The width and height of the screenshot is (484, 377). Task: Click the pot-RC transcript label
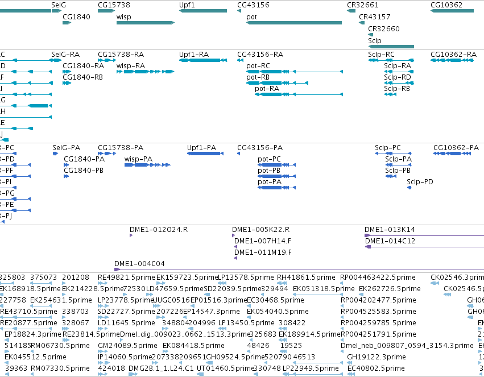click(x=258, y=66)
